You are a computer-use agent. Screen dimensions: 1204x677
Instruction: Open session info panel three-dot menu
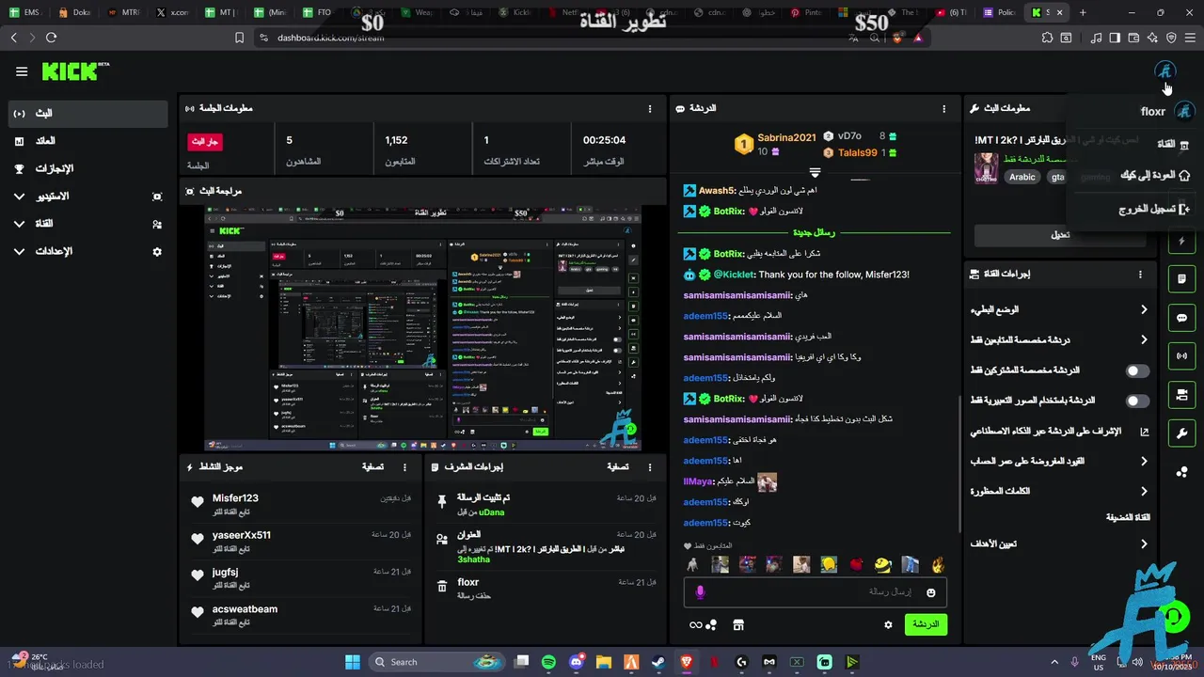(x=650, y=109)
